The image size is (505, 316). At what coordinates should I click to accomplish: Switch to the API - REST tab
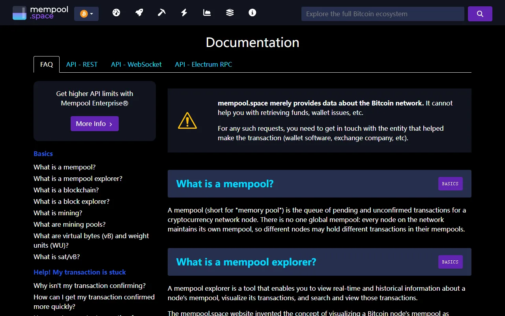pyautogui.click(x=82, y=64)
